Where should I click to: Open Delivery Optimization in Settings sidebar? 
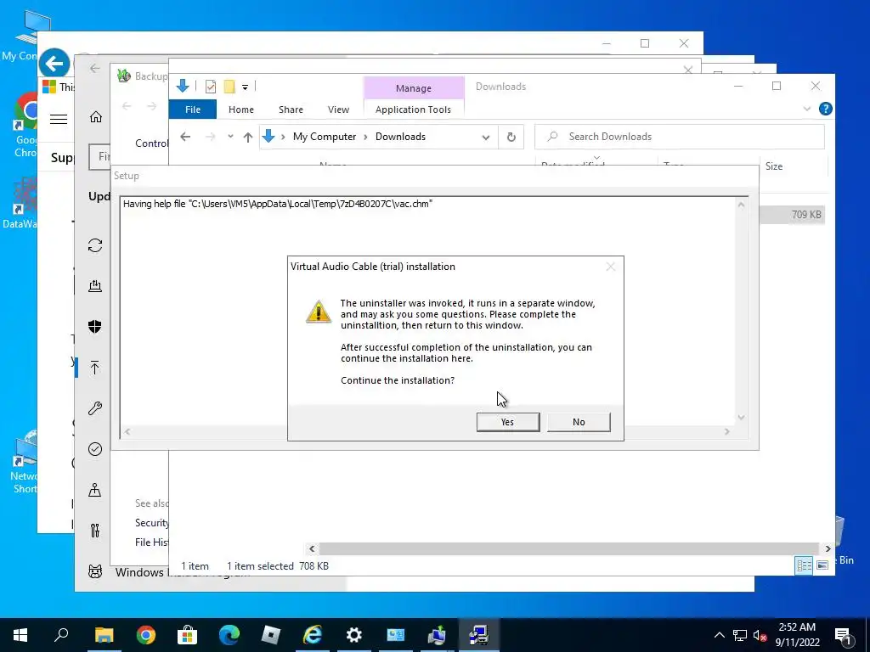pyautogui.click(x=95, y=286)
